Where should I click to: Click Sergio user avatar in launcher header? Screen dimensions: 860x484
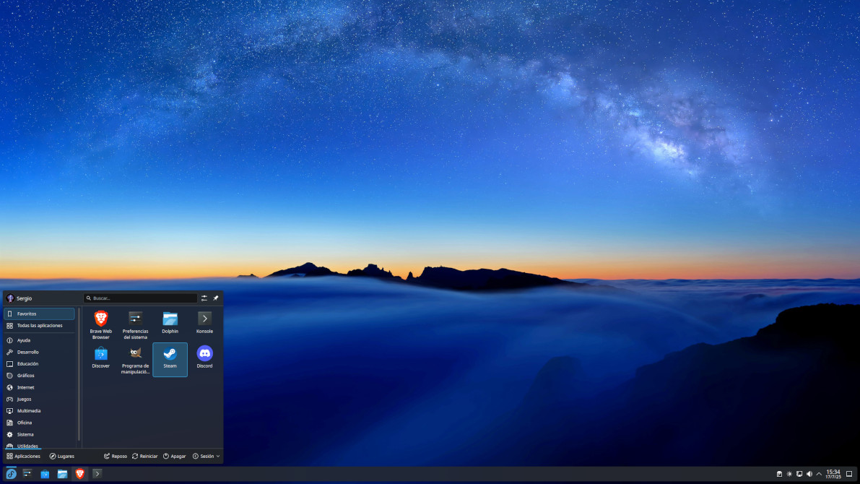point(10,298)
